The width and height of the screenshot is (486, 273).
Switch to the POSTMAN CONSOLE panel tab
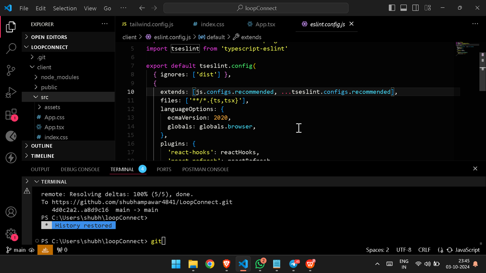pos(205,169)
